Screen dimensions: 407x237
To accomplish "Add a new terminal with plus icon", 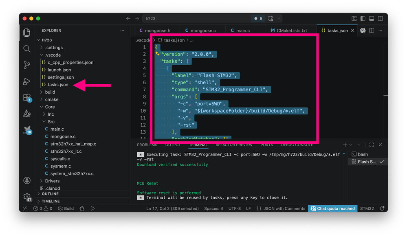I will (345, 145).
